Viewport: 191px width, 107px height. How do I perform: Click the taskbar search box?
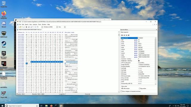point(22,106)
